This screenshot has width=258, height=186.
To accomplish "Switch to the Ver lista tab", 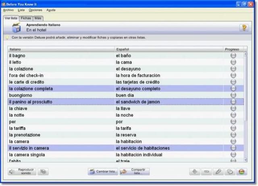I will pos(11,18).
